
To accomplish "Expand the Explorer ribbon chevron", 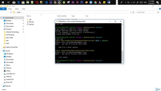I will click(157, 9).
